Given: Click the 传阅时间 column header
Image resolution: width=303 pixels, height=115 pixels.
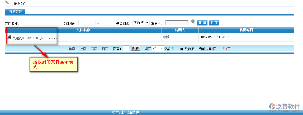Looking at the screenshot, I should pyautogui.click(x=246, y=30).
